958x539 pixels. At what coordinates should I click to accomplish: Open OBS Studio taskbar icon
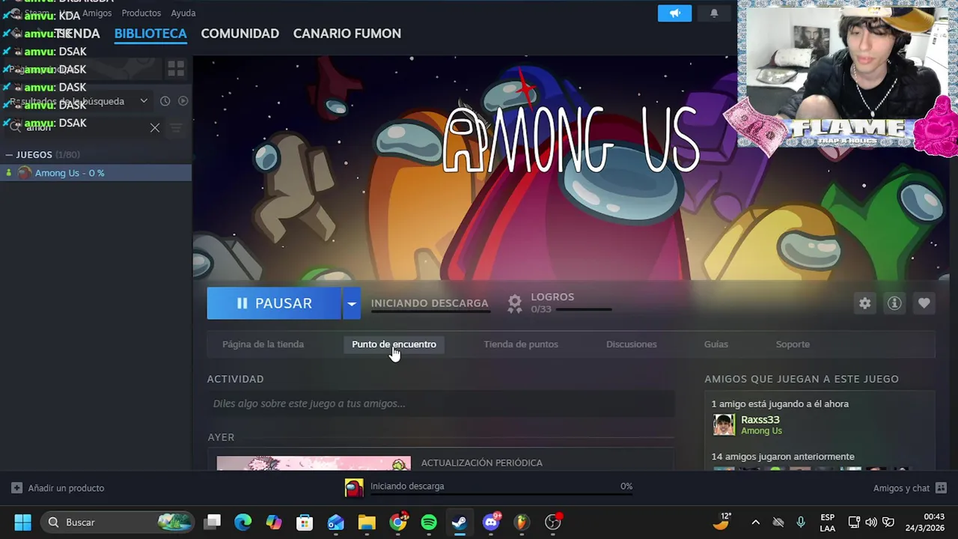click(552, 522)
